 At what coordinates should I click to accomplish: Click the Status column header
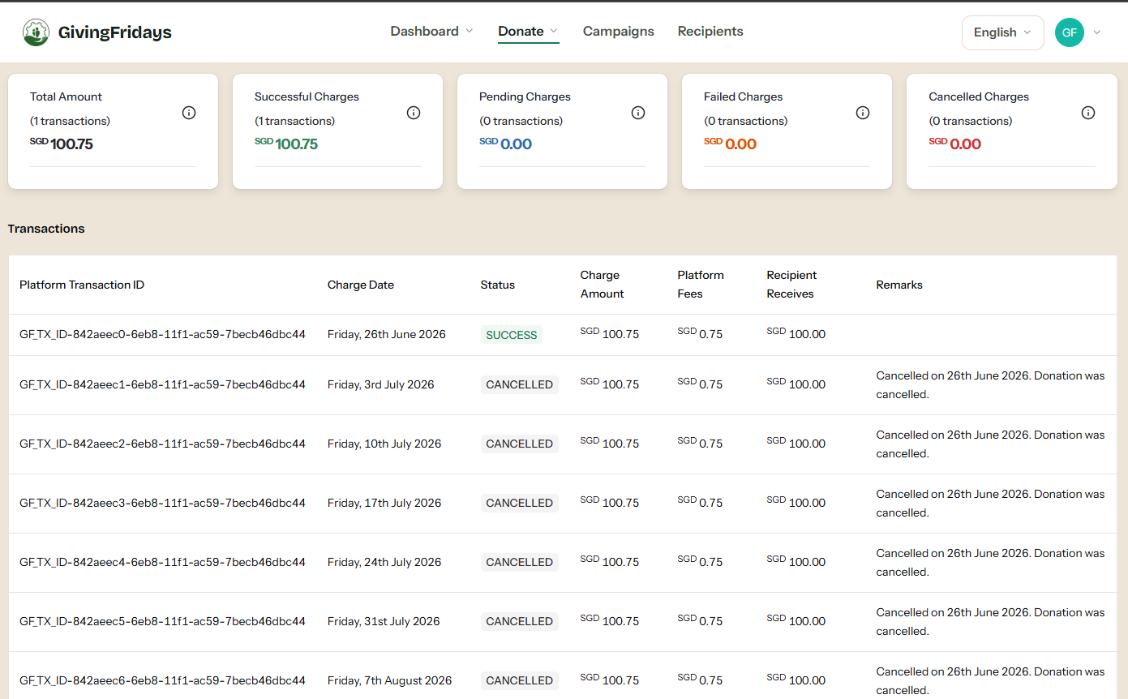tap(498, 285)
